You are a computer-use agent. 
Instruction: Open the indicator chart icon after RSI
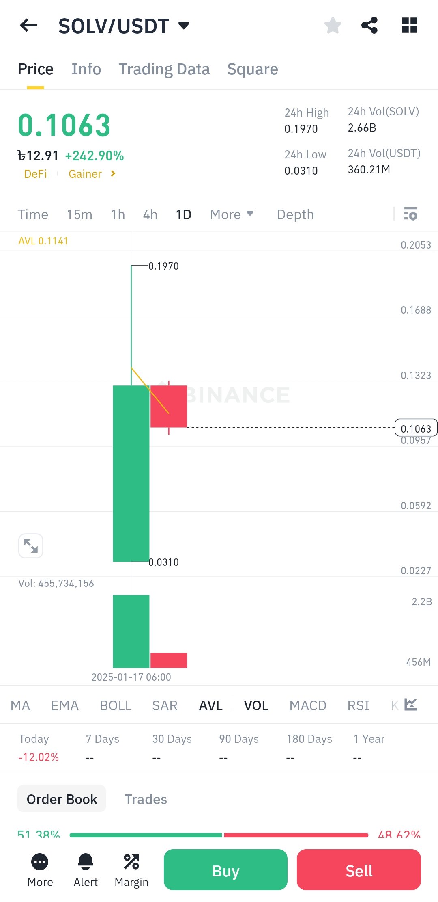pos(410,705)
